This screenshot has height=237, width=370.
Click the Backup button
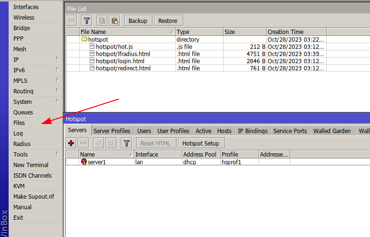click(138, 21)
